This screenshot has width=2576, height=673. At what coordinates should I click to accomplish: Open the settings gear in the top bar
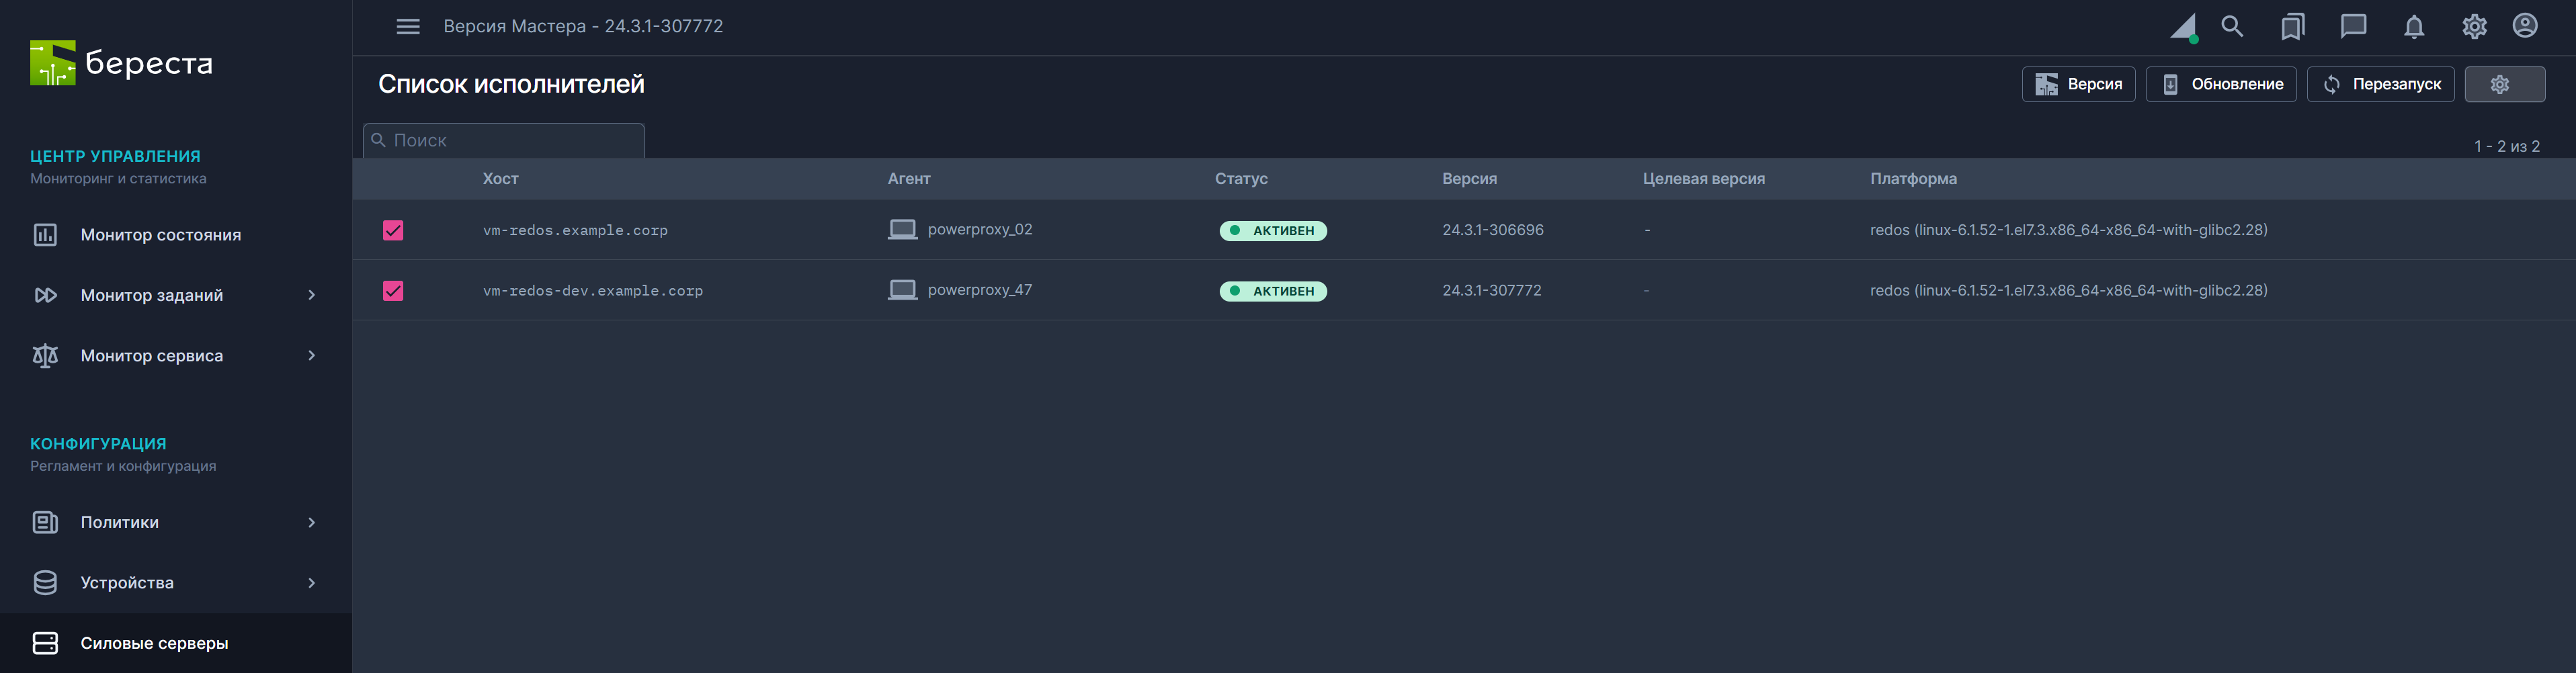coord(2474,27)
